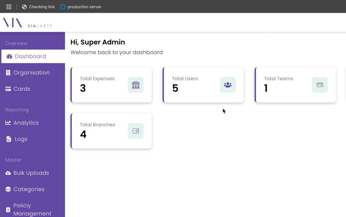Click the globe icon beside Checking link
This screenshot has height=217, width=346.
24,7
